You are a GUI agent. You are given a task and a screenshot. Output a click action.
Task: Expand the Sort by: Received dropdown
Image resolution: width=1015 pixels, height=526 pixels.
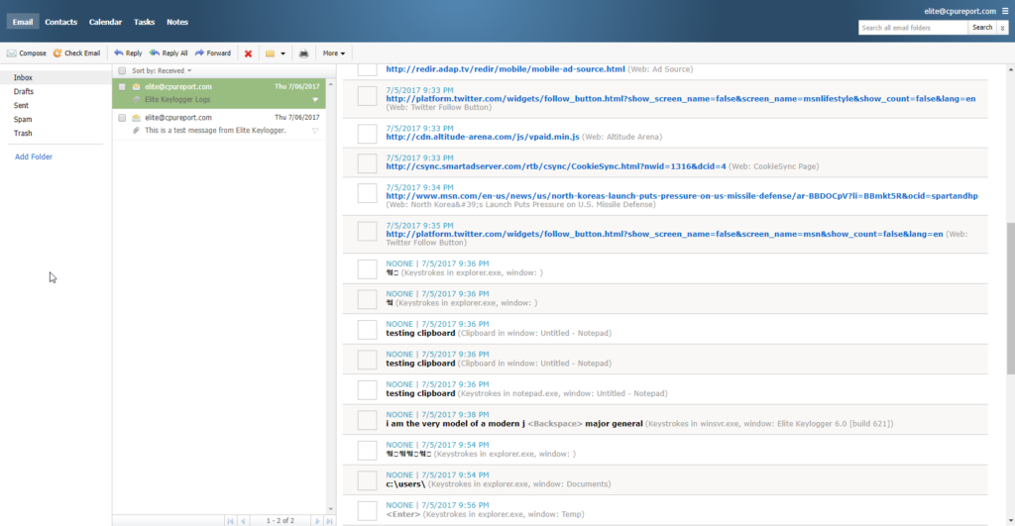click(162, 70)
